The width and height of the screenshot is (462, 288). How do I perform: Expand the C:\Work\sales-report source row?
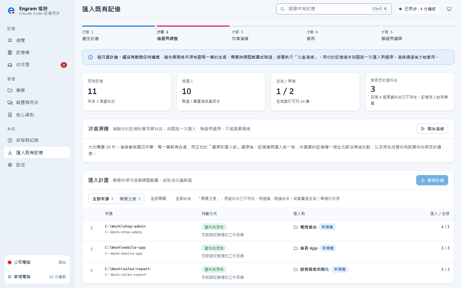[x=91, y=270]
